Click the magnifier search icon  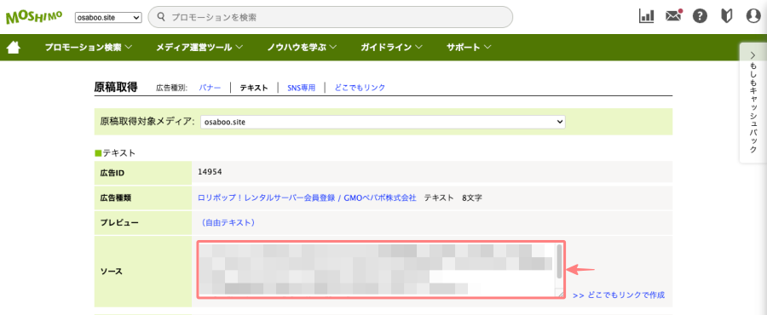(160, 17)
